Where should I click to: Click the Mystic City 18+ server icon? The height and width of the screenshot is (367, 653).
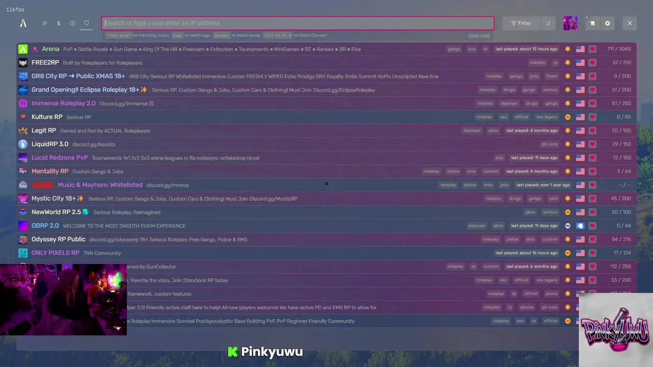(x=23, y=198)
